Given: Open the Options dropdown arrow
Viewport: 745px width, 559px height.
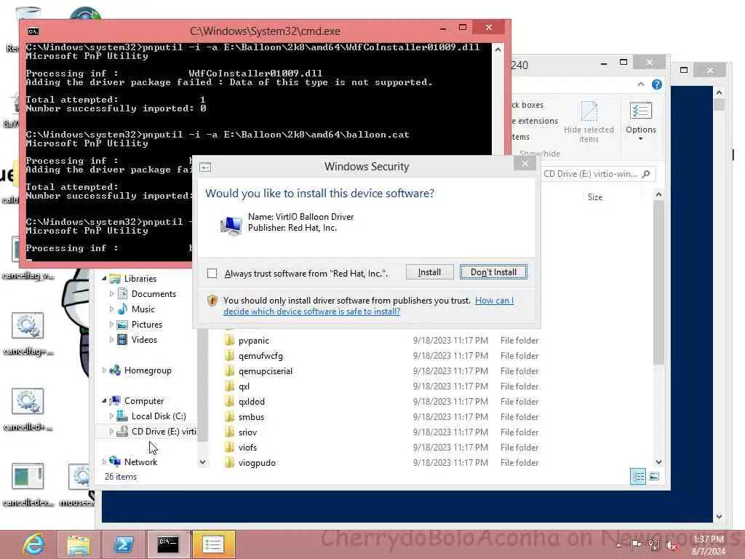Looking at the screenshot, I should point(640,139).
